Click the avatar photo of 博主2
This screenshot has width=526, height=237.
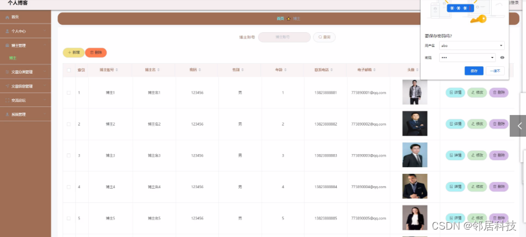[415, 124]
